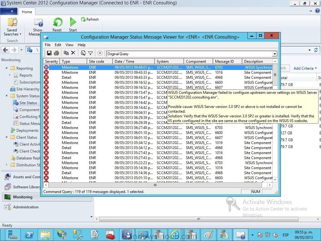Click the Reset ribbon button
This screenshot has height=241, width=321.
57,24
